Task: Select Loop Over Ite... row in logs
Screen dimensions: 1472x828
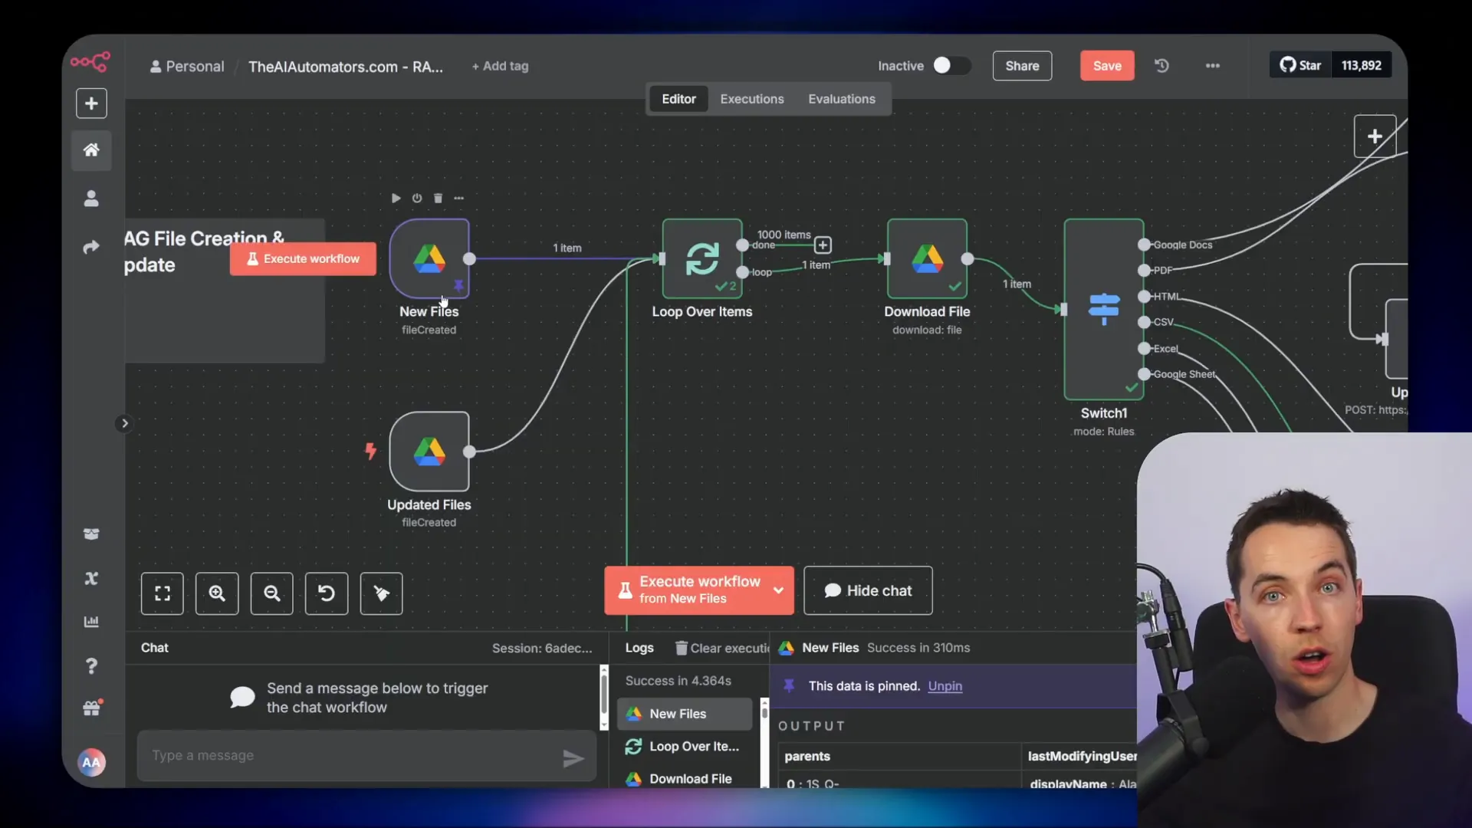Action: point(685,747)
